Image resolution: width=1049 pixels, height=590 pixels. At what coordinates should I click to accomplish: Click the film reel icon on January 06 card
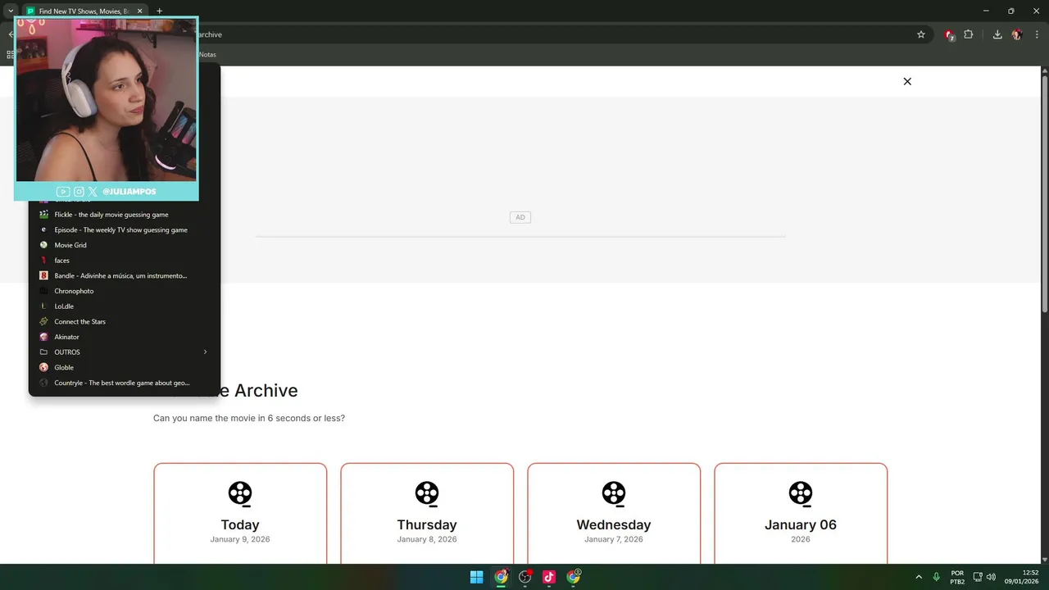tap(801, 494)
